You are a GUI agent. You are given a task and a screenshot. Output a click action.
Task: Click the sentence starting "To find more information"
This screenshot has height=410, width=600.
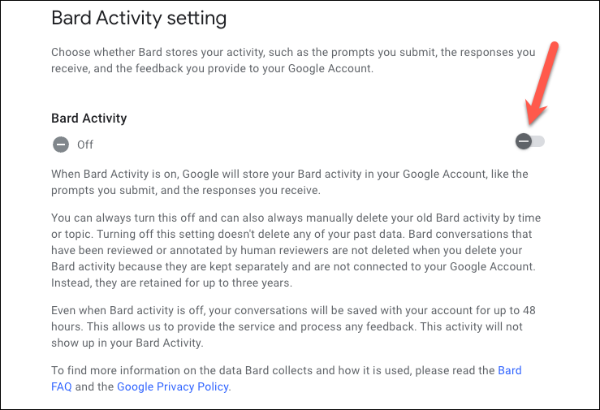point(287,378)
